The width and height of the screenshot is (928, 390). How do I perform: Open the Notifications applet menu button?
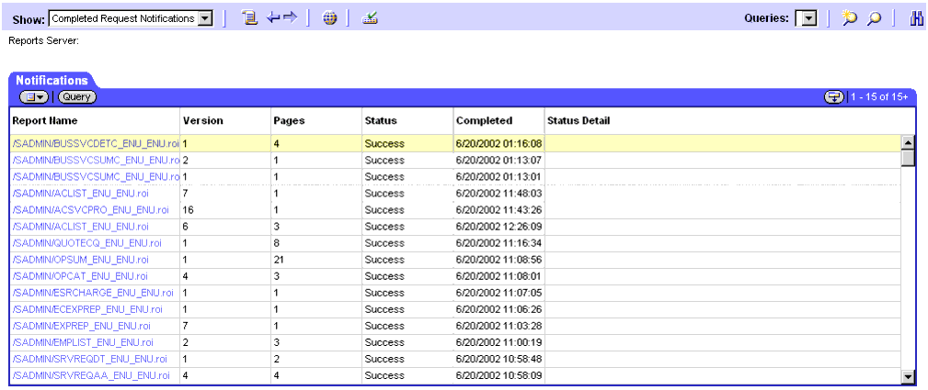tap(35, 97)
